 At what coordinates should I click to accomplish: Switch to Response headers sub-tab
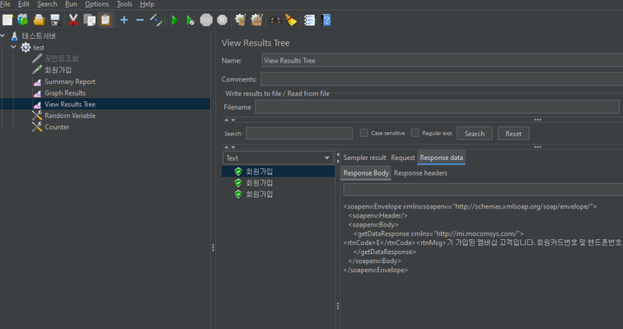420,173
